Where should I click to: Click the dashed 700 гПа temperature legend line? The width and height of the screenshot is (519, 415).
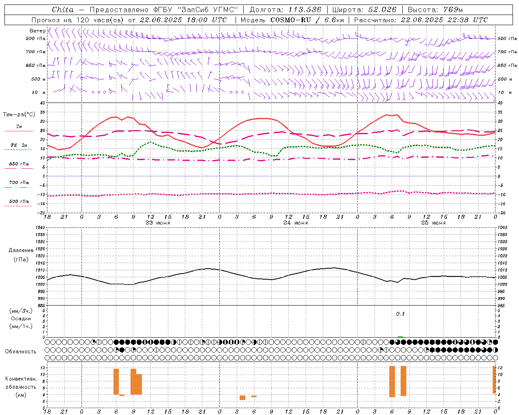click(18, 187)
